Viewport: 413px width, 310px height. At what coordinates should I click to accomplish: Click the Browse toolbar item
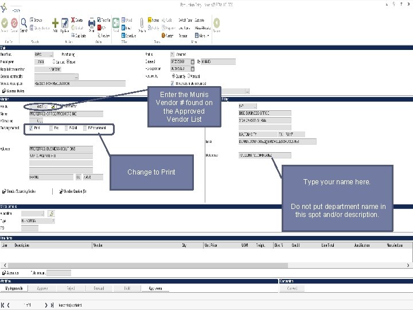36,20
